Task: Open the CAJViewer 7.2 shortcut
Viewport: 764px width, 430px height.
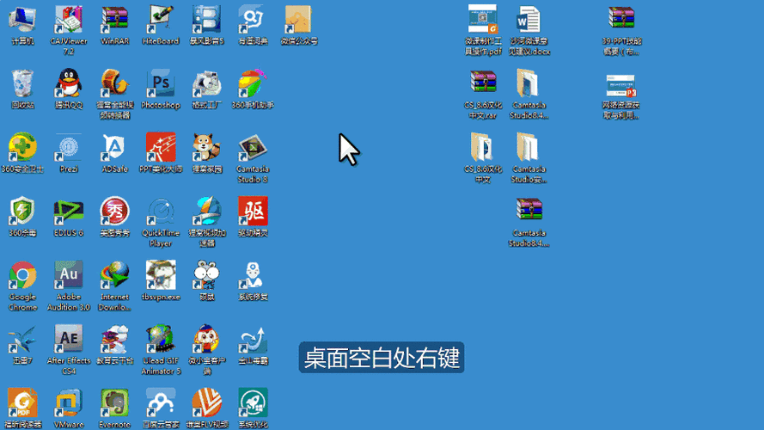Action: click(69, 20)
